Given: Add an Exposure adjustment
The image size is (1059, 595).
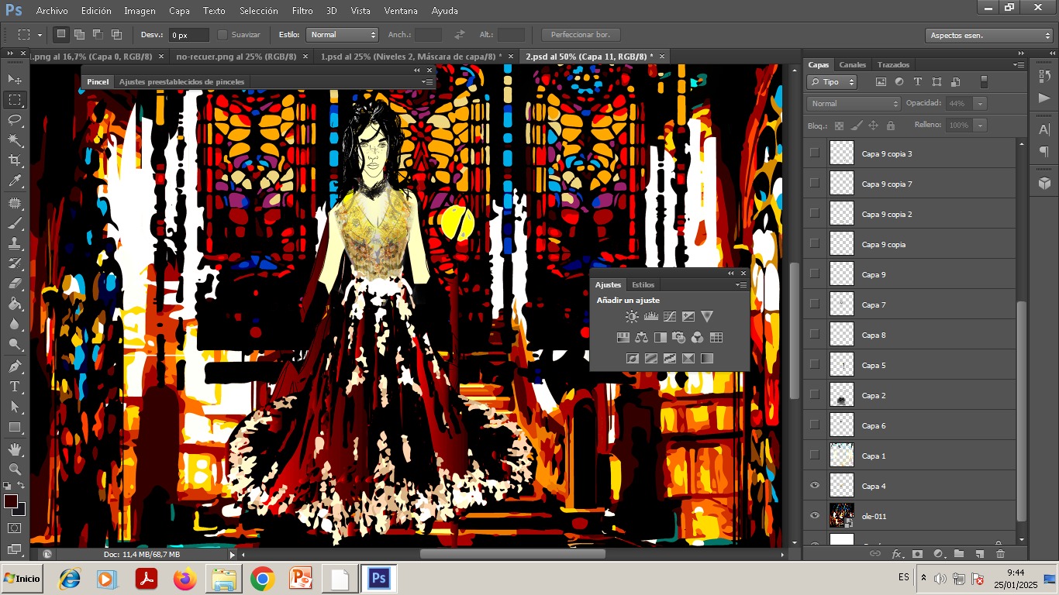Looking at the screenshot, I should (688, 316).
